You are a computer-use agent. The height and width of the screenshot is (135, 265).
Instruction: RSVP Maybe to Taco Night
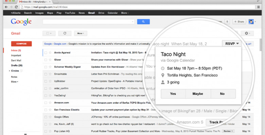pos(198,94)
